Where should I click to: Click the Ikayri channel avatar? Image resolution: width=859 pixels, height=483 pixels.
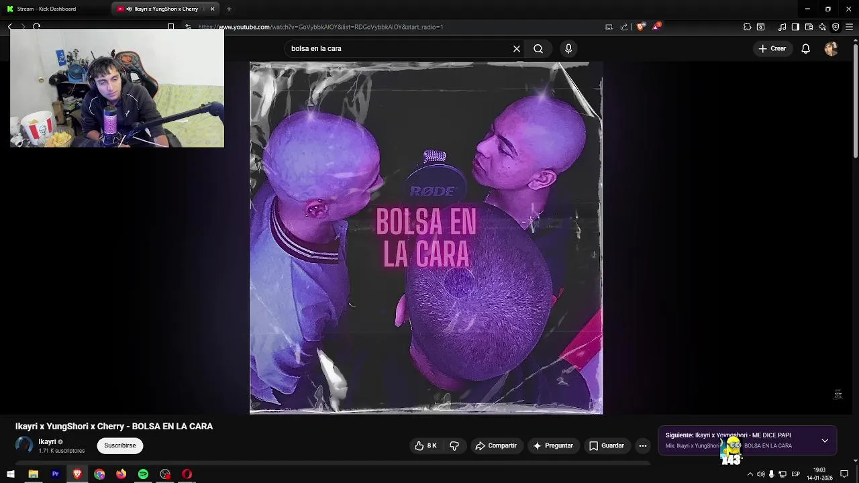tap(24, 445)
